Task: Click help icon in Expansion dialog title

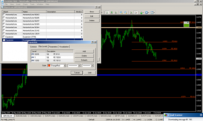Action: click(92, 42)
